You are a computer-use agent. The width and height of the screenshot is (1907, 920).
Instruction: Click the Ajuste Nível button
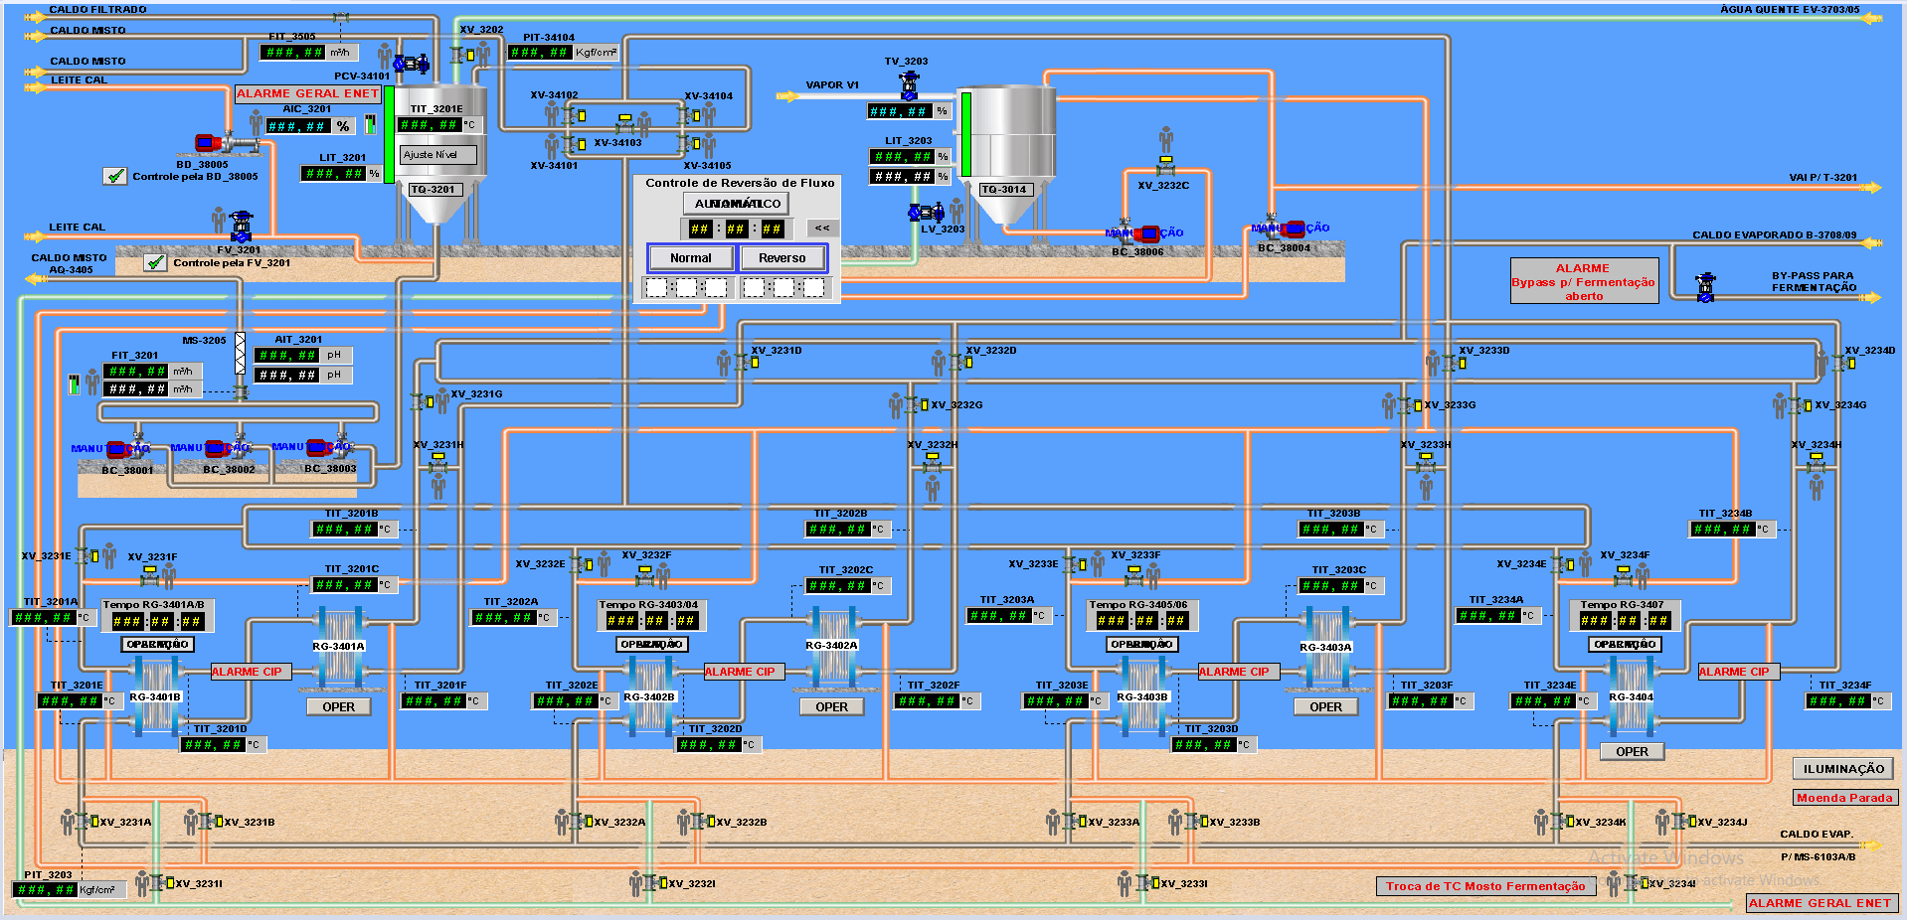(438, 155)
